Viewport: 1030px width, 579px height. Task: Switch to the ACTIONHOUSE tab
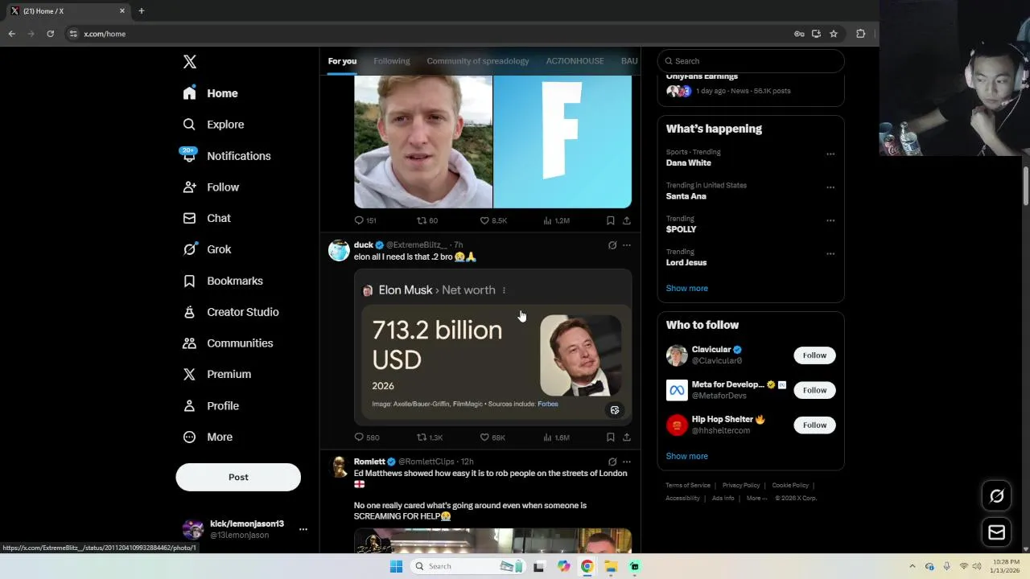(x=575, y=61)
